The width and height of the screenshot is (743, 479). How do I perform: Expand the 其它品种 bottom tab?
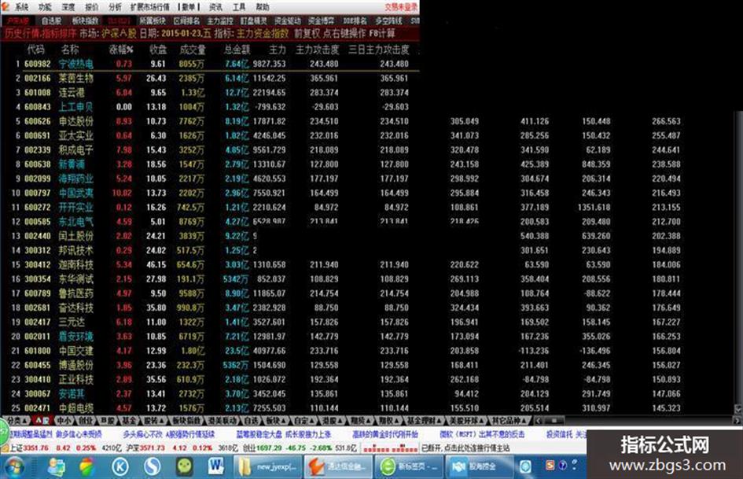point(510,421)
